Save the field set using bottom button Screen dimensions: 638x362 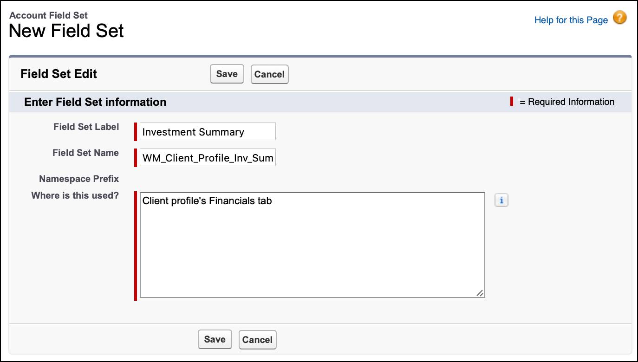tap(215, 339)
